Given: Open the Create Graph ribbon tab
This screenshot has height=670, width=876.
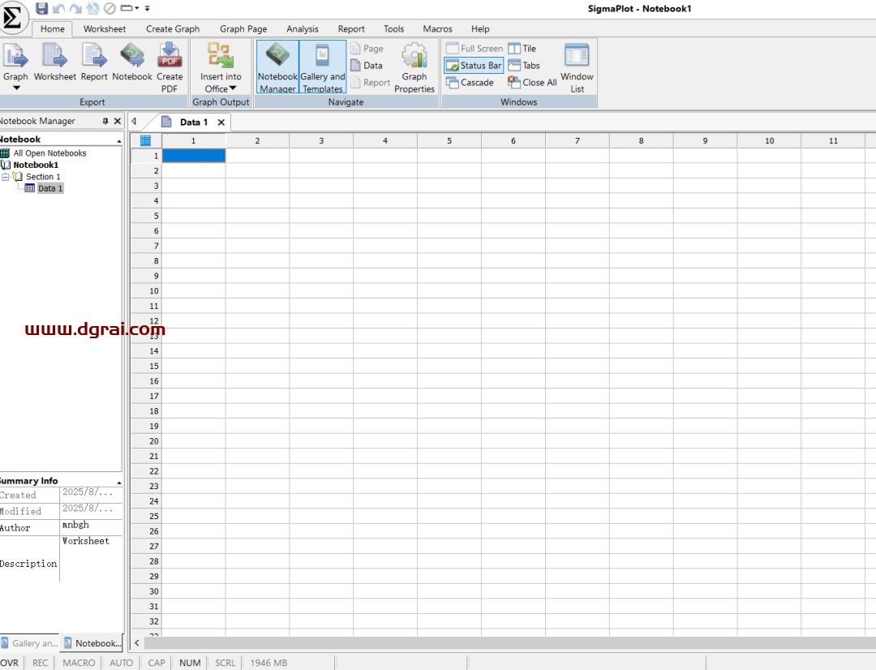Looking at the screenshot, I should point(173,29).
